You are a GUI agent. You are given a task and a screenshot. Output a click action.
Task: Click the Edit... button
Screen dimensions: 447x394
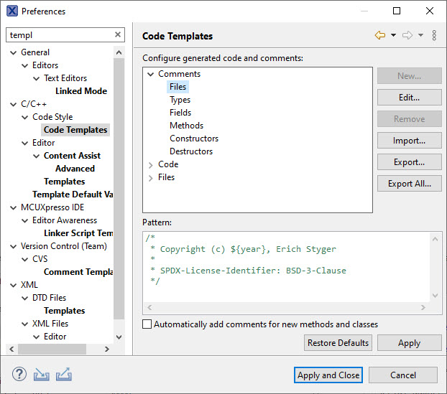(x=409, y=98)
